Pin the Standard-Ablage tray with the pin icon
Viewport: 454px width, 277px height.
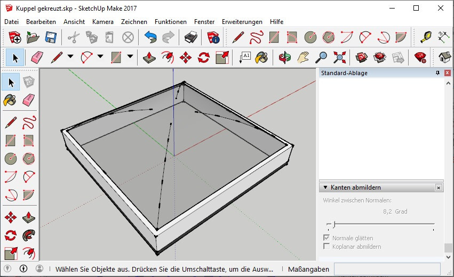437,73
